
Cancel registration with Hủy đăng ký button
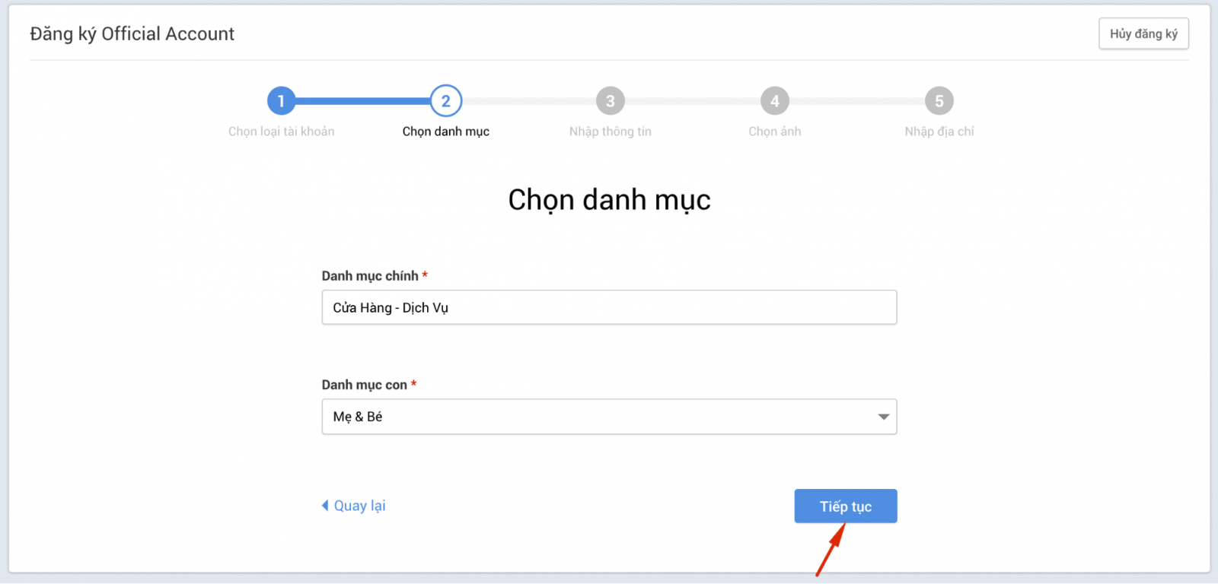[x=1143, y=33]
